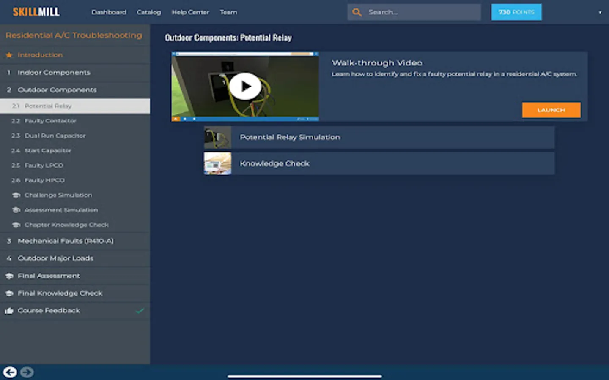
Task: Collapse the Outdoor Components chapter
Action: click(75, 90)
